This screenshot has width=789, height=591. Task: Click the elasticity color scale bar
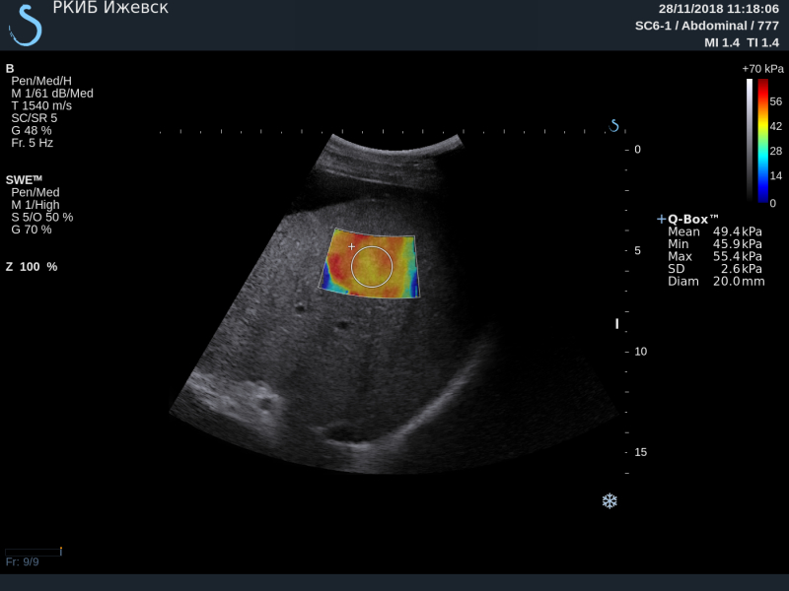(763, 140)
